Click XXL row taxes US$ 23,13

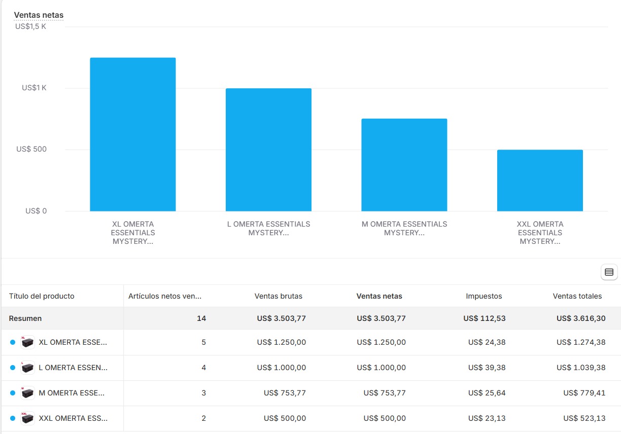click(x=487, y=418)
